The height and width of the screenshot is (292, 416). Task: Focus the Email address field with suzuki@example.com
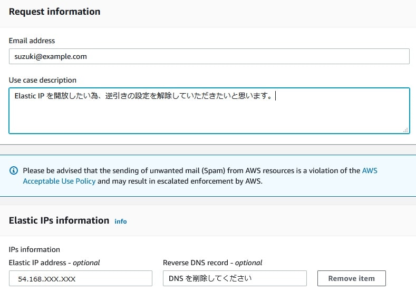(209, 56)
